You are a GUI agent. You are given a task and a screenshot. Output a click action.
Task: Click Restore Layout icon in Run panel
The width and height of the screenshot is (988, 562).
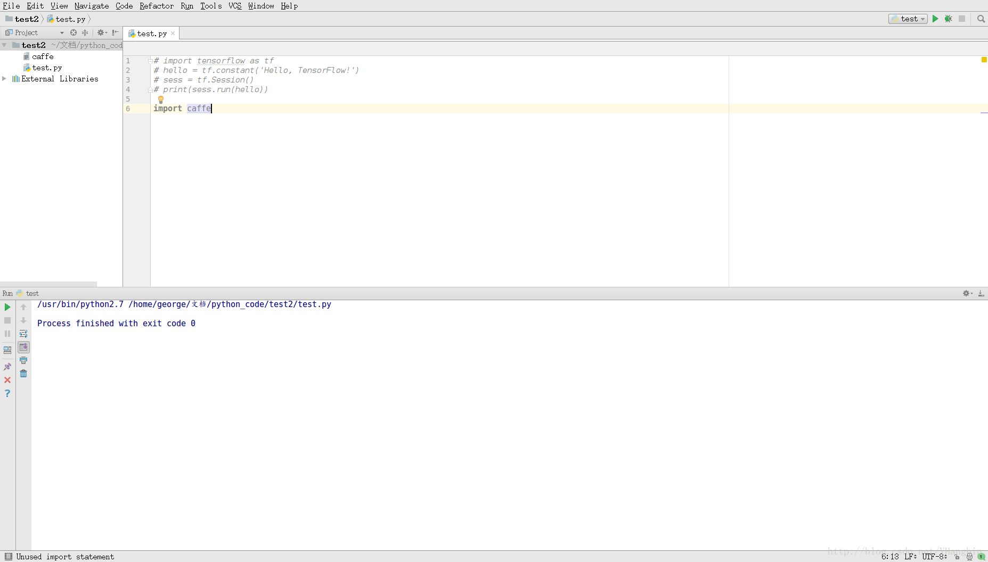[x=7, y=350]
